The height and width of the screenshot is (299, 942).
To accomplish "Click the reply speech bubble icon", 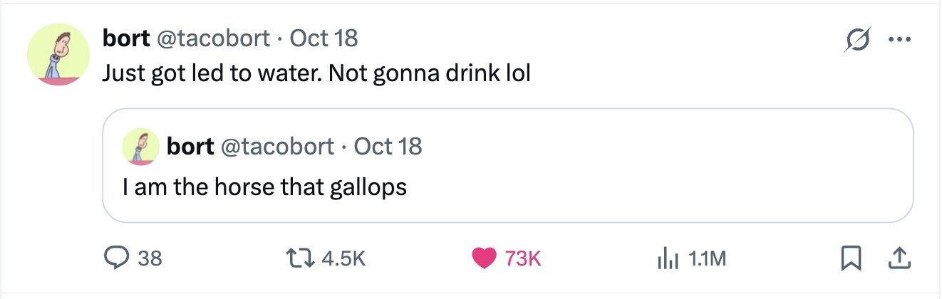I will [116, 258].
